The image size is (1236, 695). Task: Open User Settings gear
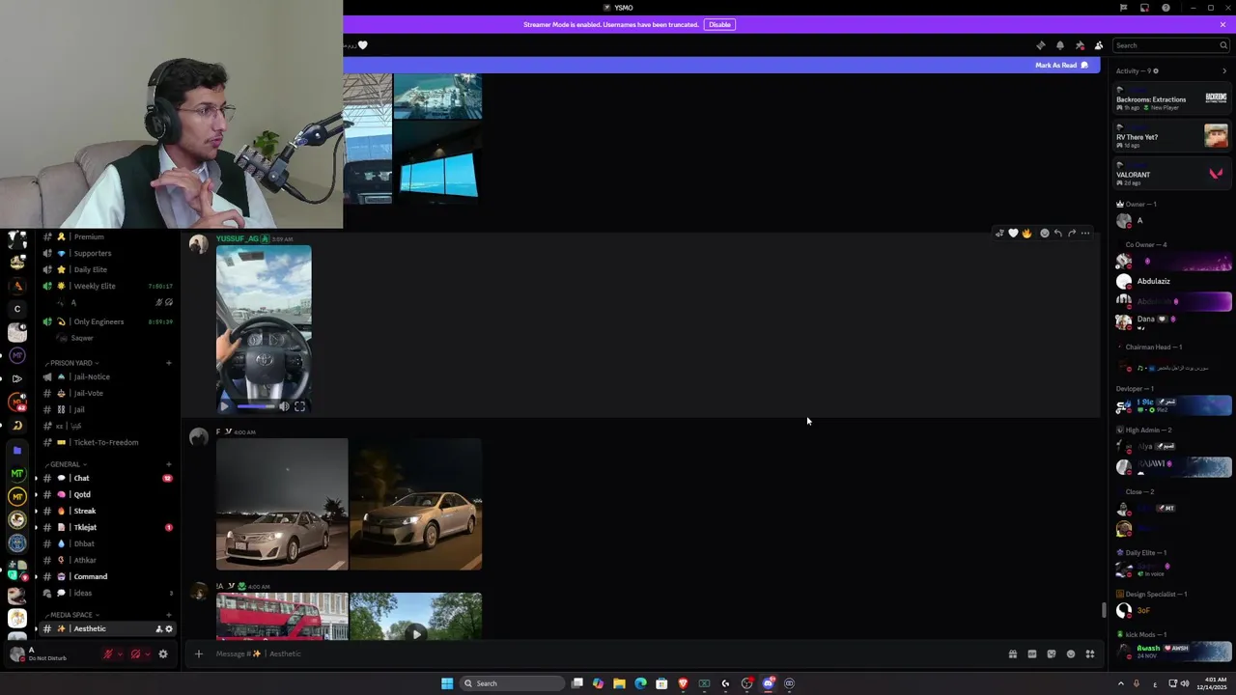(x=163, y=653)
